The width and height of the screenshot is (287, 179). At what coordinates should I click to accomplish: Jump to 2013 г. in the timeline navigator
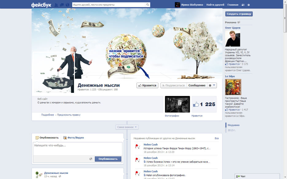231,130
